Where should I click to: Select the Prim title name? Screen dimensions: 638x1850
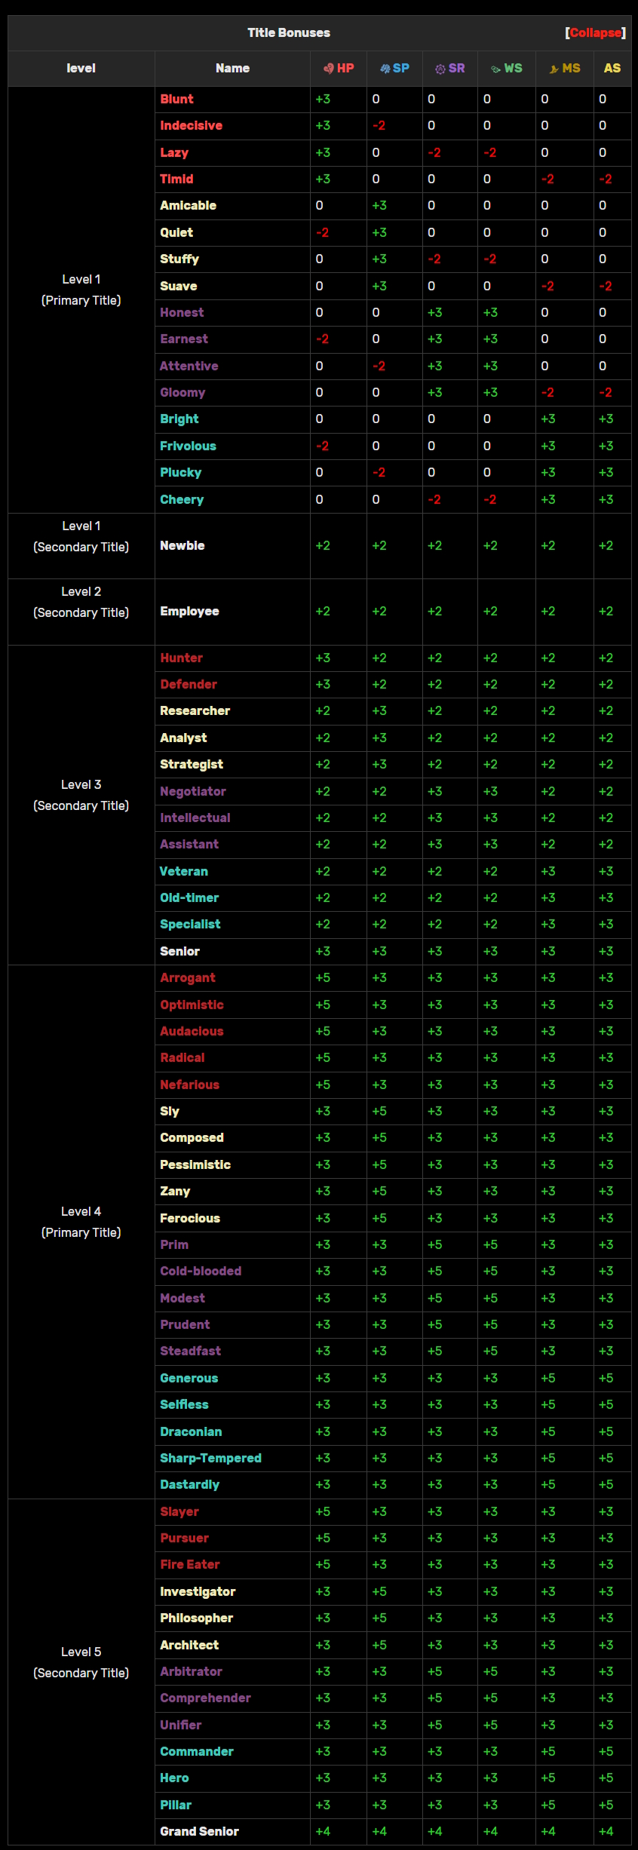(174, 1245)
